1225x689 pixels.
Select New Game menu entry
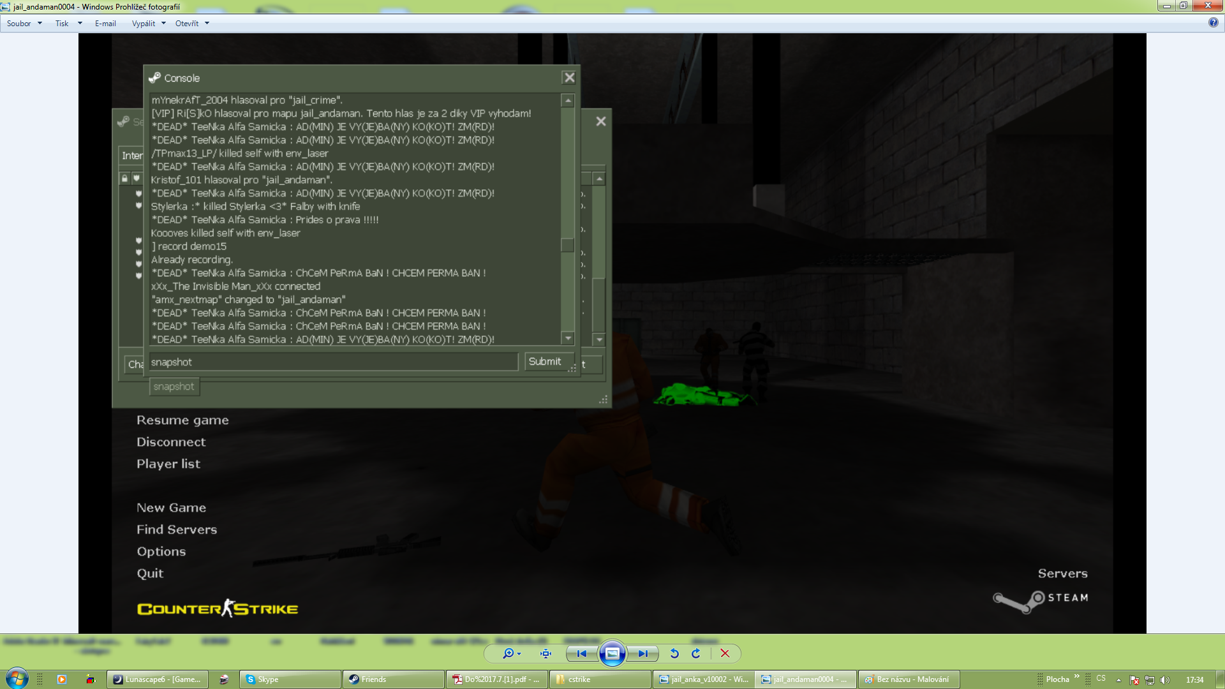(x=171, y=508)
